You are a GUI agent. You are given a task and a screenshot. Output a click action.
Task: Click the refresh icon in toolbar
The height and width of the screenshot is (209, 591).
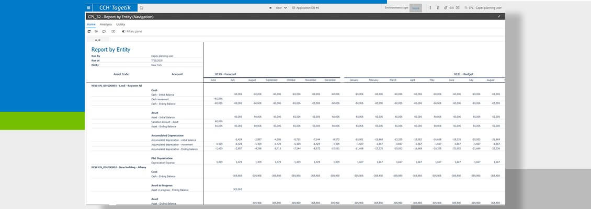(x=89, y=31)
